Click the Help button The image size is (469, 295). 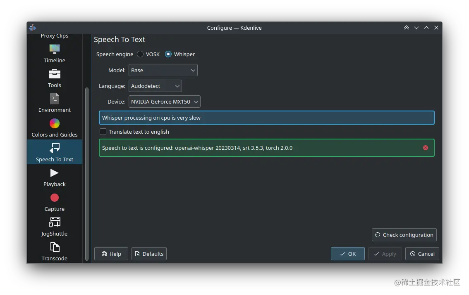111,254
